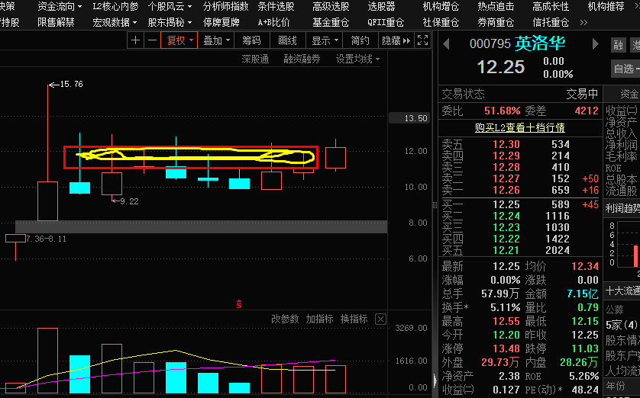The height and width of the screenshot is (398, 640).
Task: Toggle 融资融券 indicator
Action: point(302,59)
